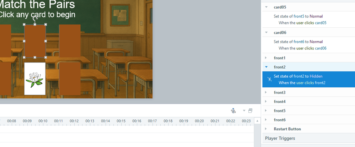Click the 00:15 mark on the timeline ruler

[x=121, y=121]
